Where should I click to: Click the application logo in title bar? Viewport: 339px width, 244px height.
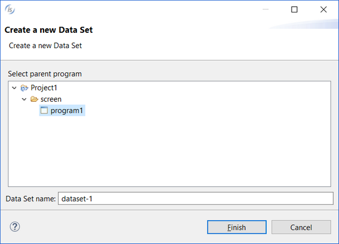tap(10, 9)
